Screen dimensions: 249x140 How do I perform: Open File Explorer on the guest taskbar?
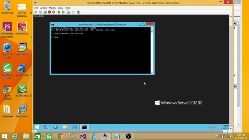pos(65,127)
